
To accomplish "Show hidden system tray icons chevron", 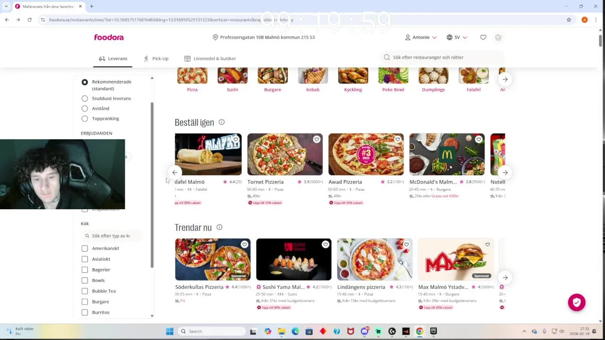I will point(524,331).
